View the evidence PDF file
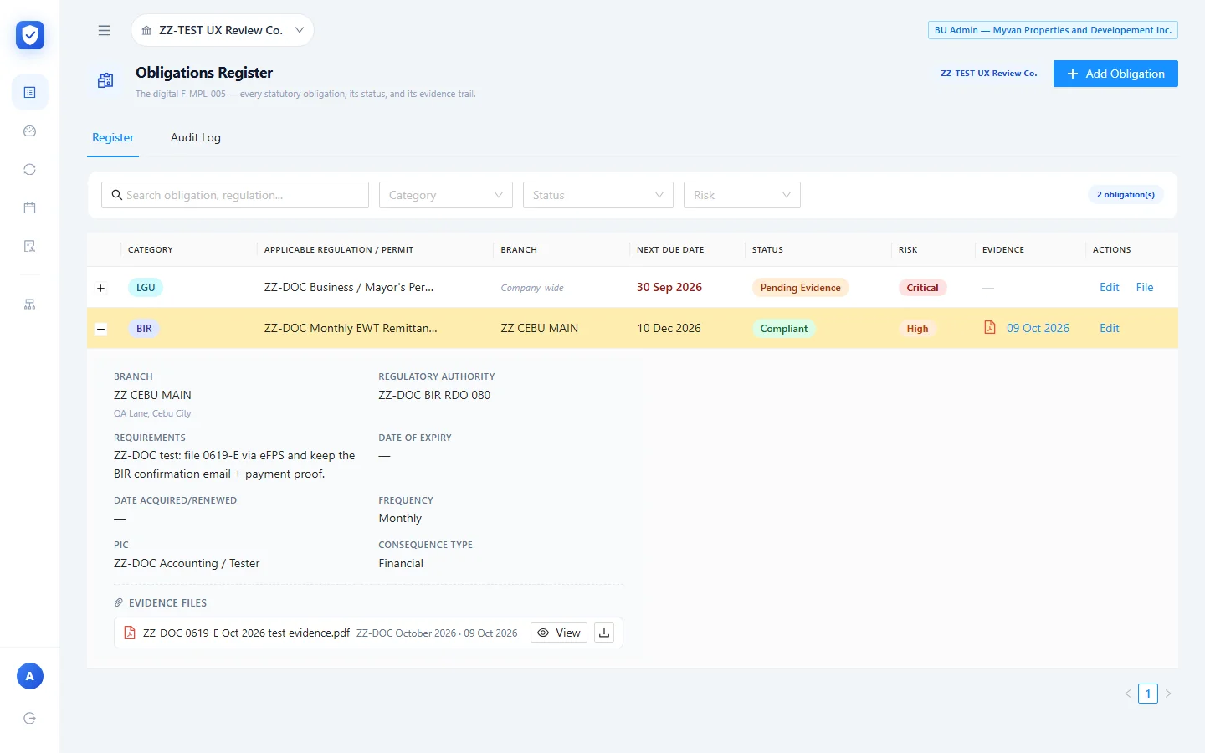1205x753 pixels. coord(559,633)
